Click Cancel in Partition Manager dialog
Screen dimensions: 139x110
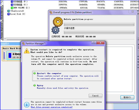95,96
